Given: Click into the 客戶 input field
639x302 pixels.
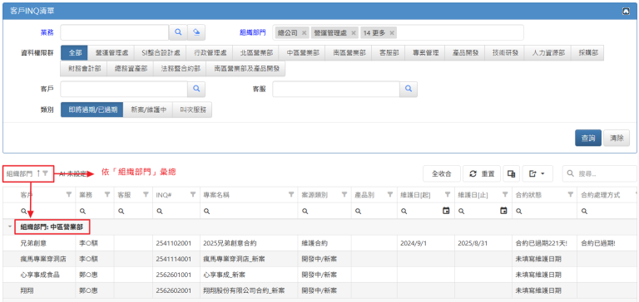Looking at the screenshot, I should [x=124, y=89].
